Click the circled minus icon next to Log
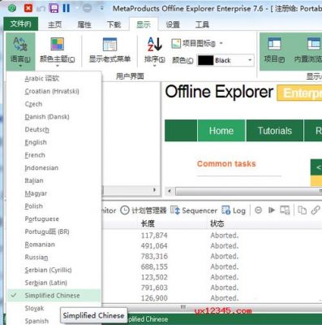Viewport: 322px width, 325px height. pos(258,210)
